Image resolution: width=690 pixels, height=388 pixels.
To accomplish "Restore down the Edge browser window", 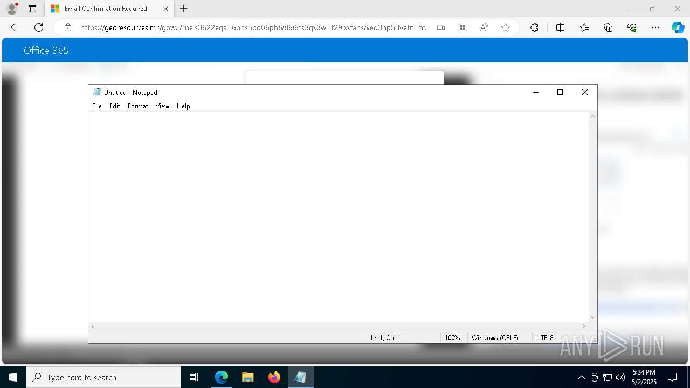I will point(653,9).
